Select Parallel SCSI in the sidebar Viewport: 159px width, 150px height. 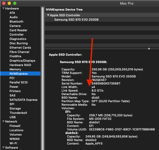[x=19, y=82]
